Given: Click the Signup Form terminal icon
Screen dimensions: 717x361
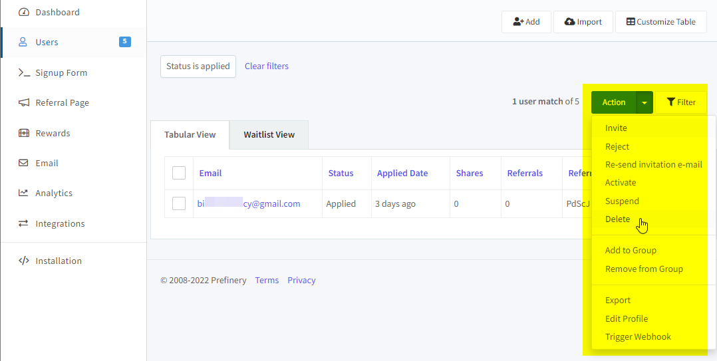Looking at the screenshot, I should (x=23, y=73).
